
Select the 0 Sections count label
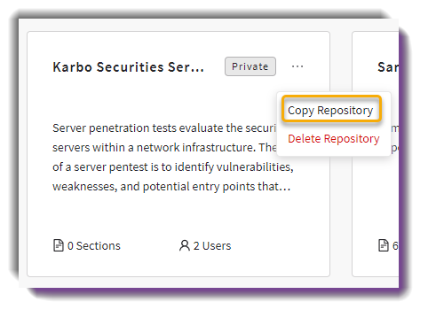tap(94, 246)
